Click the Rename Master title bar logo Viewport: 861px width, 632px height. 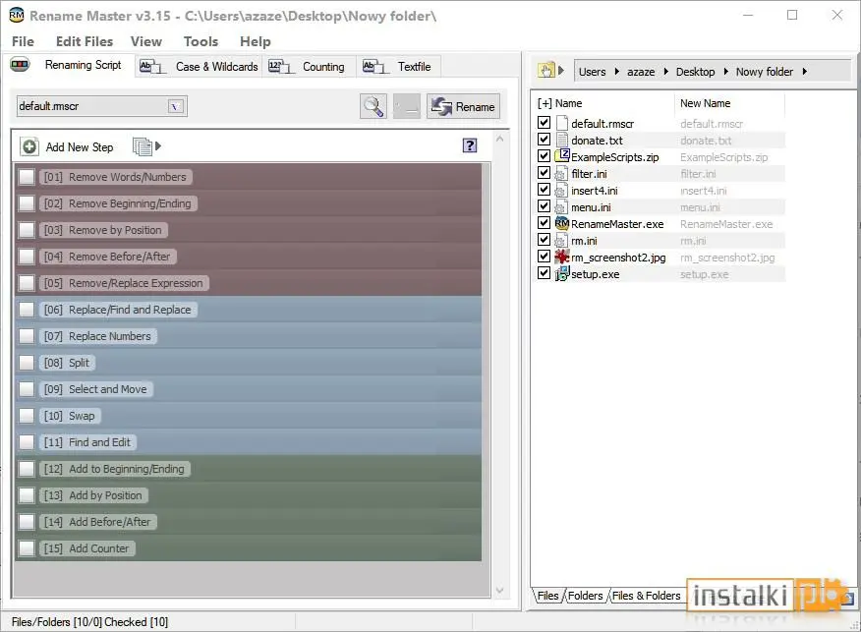click(17, 15)
